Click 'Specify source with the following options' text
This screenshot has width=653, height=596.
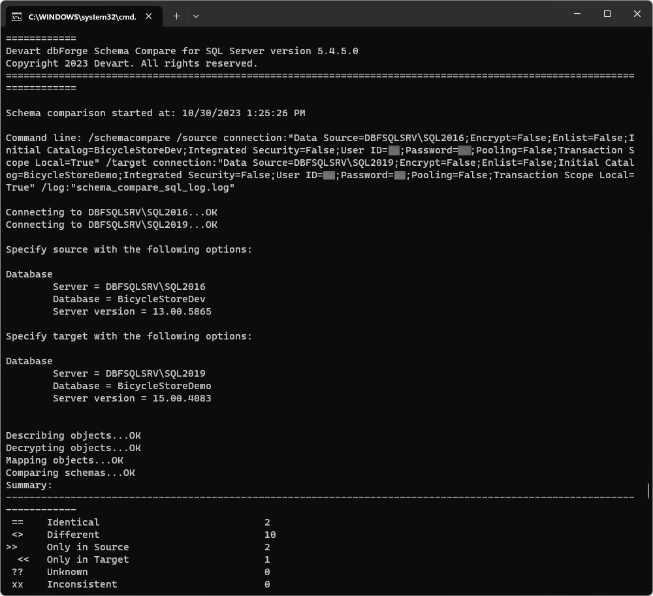point(129,249)
